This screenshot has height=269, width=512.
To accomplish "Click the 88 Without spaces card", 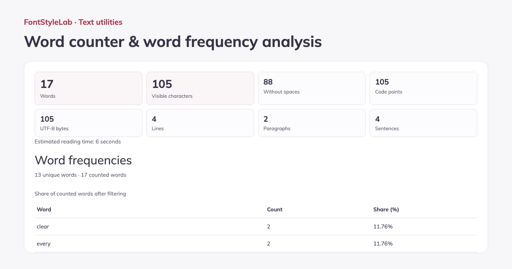I will tap(312, 88).
